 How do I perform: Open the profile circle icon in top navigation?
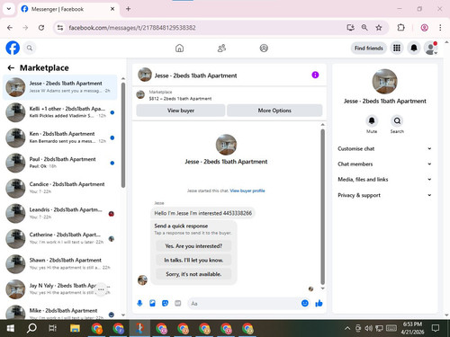pyautogui.click(x=264, y=48)
